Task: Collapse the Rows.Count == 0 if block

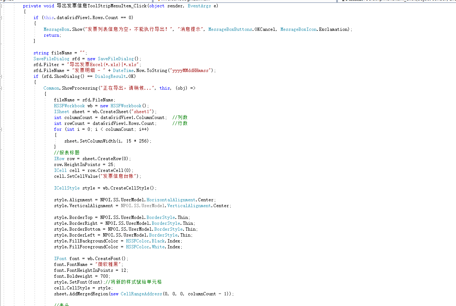Action: tap(1, 18)
